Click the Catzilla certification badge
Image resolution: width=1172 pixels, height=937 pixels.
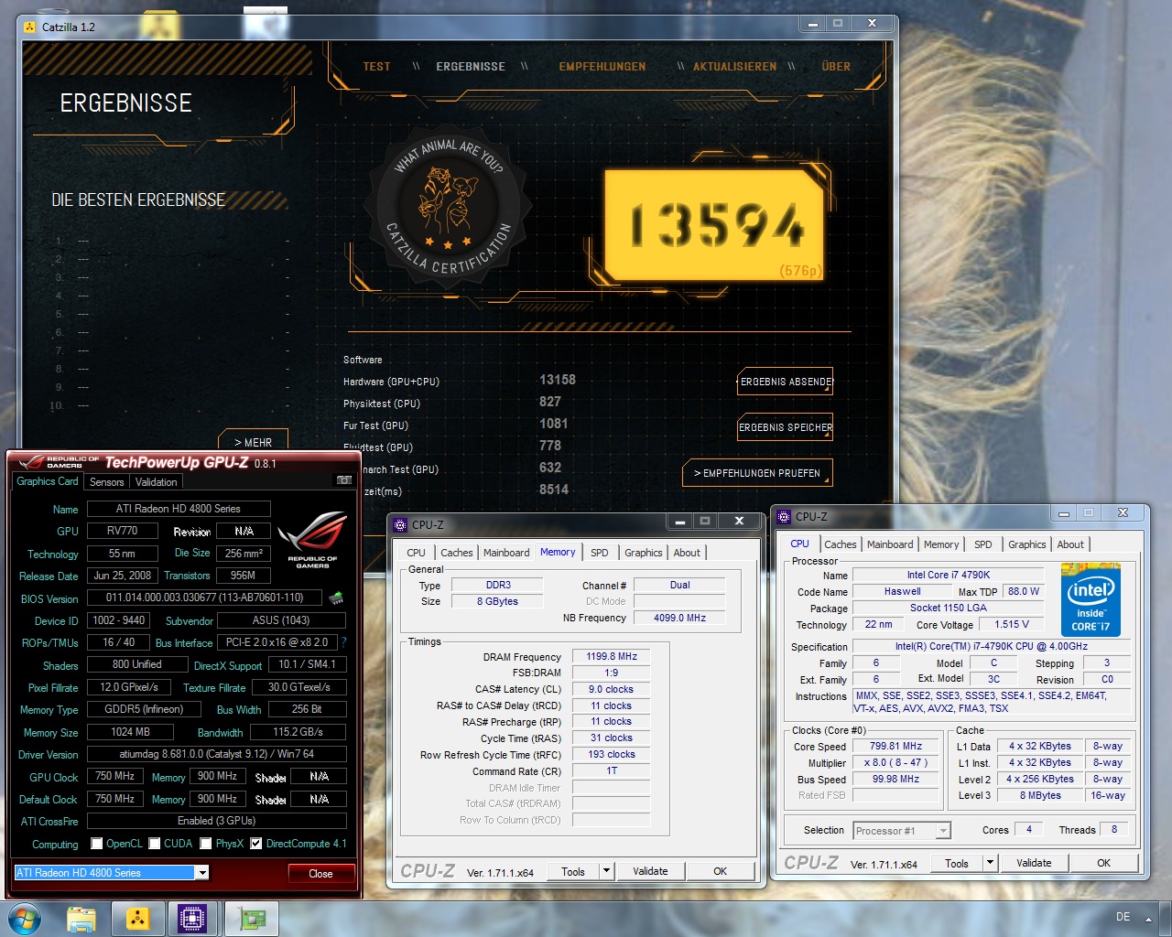tap(448, 205)
